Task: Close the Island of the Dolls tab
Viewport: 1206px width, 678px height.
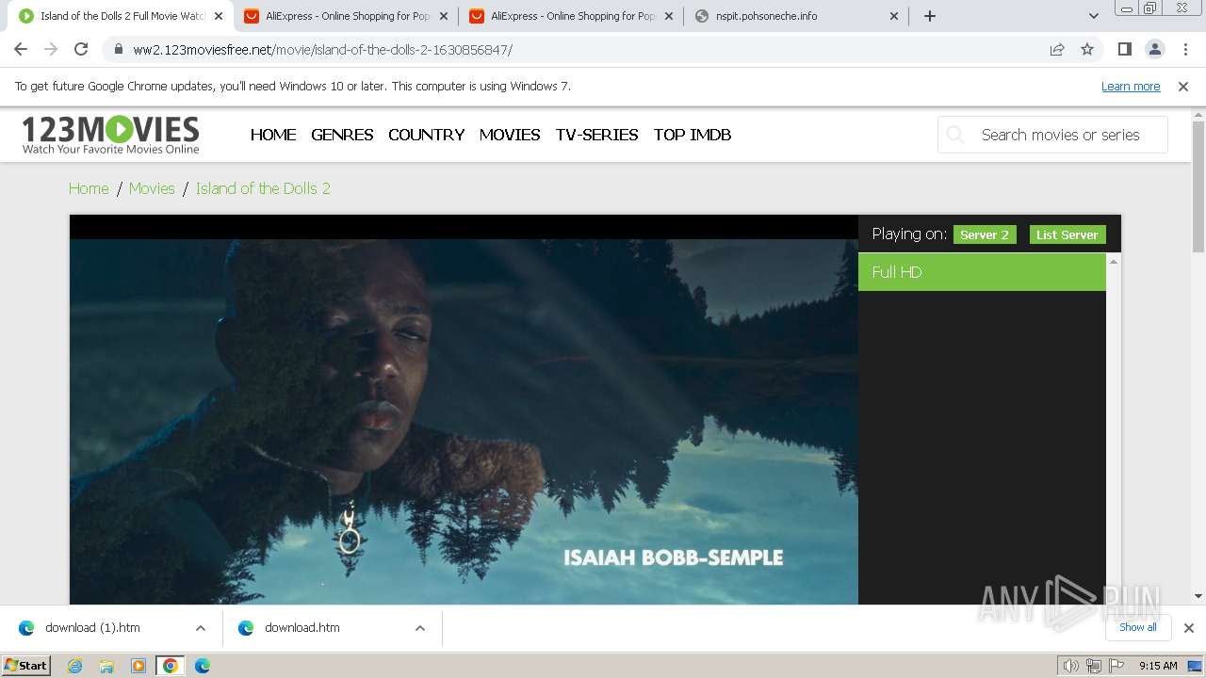Action: (218, 16)
